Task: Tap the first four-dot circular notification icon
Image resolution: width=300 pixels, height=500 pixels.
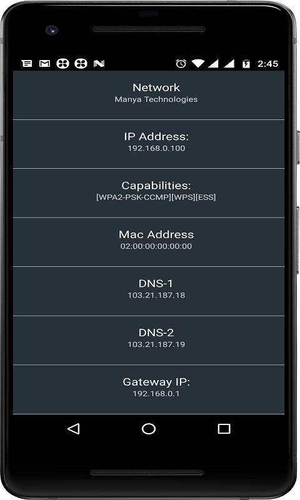Action: coord(62,64)
